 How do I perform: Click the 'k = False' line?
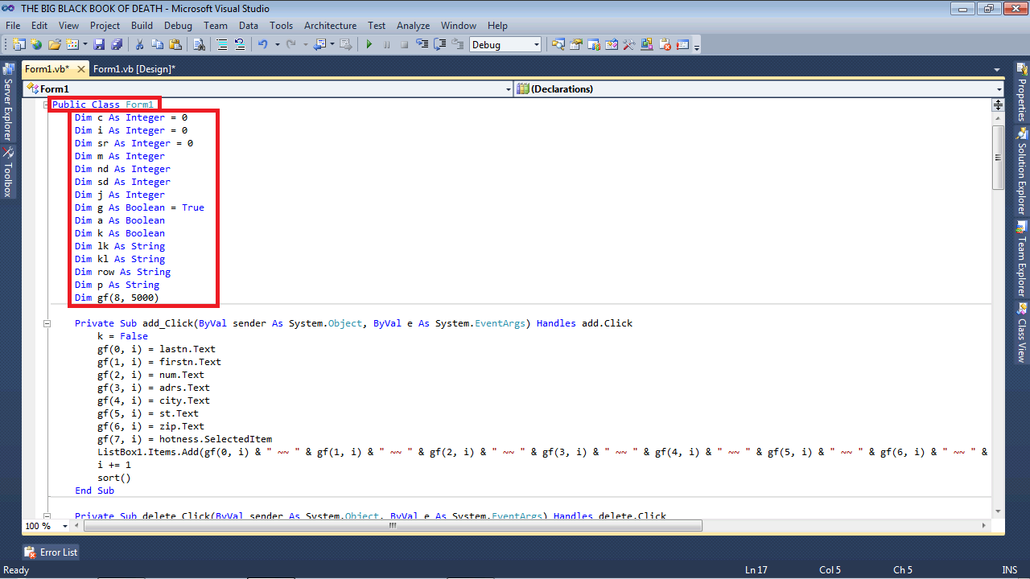[x=122, y=336]
